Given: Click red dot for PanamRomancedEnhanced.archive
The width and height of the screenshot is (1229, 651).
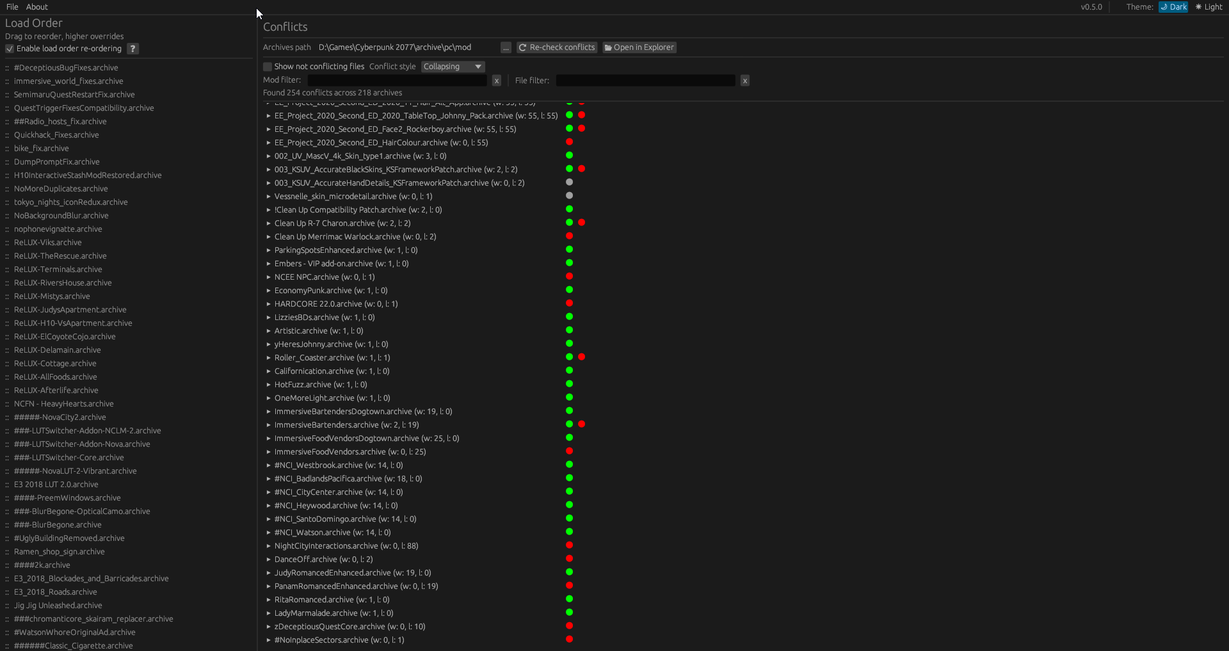Looking at the screenshot, I should click(x=569, y=585).
